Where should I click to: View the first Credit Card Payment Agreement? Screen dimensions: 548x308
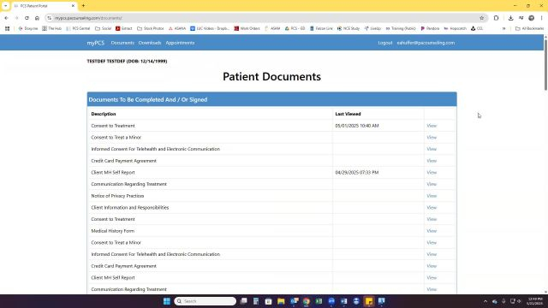click(432, 161)
